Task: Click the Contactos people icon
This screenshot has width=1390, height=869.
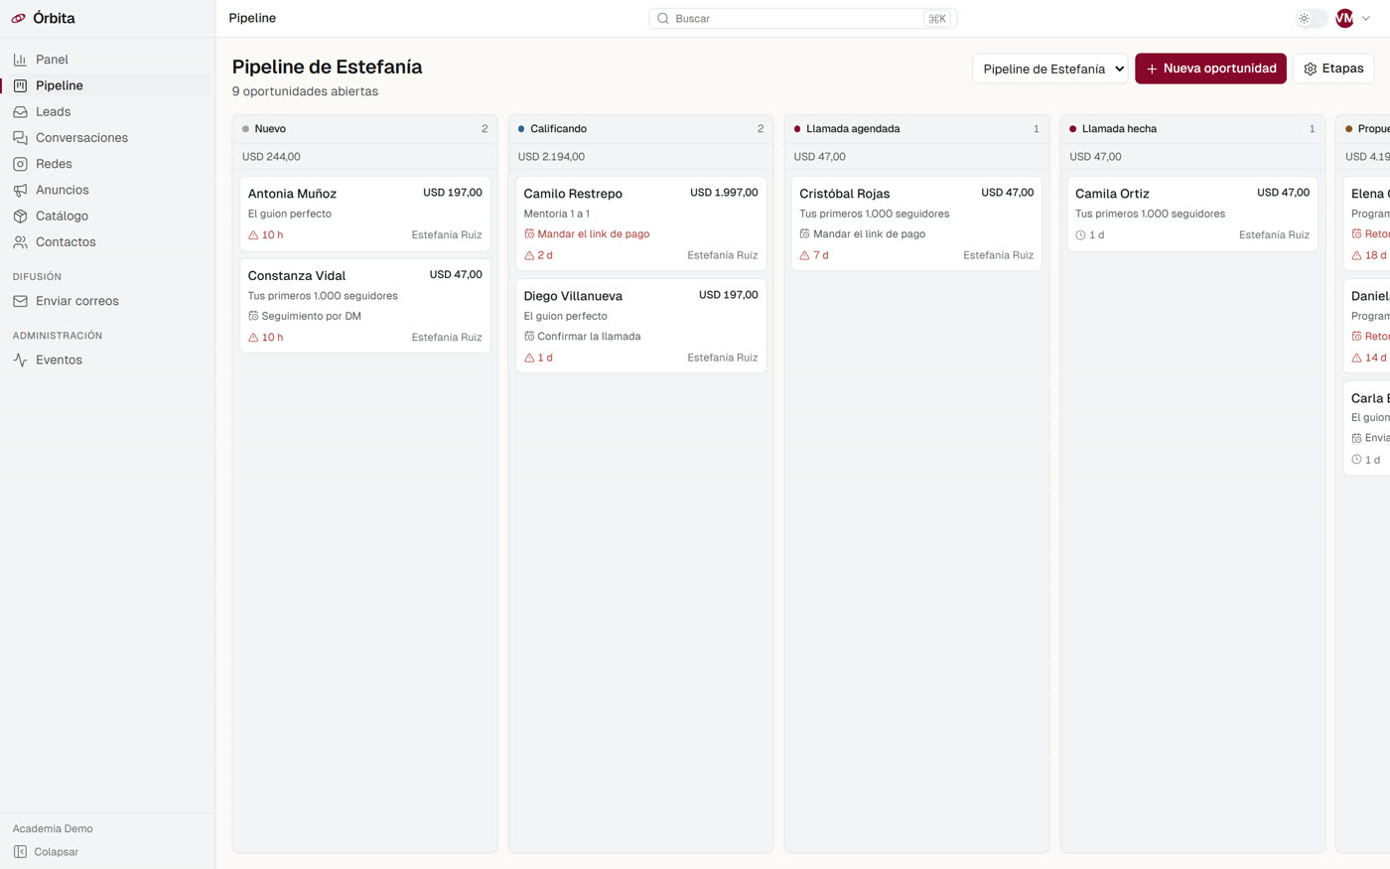Action: click(x=20, y=241)
